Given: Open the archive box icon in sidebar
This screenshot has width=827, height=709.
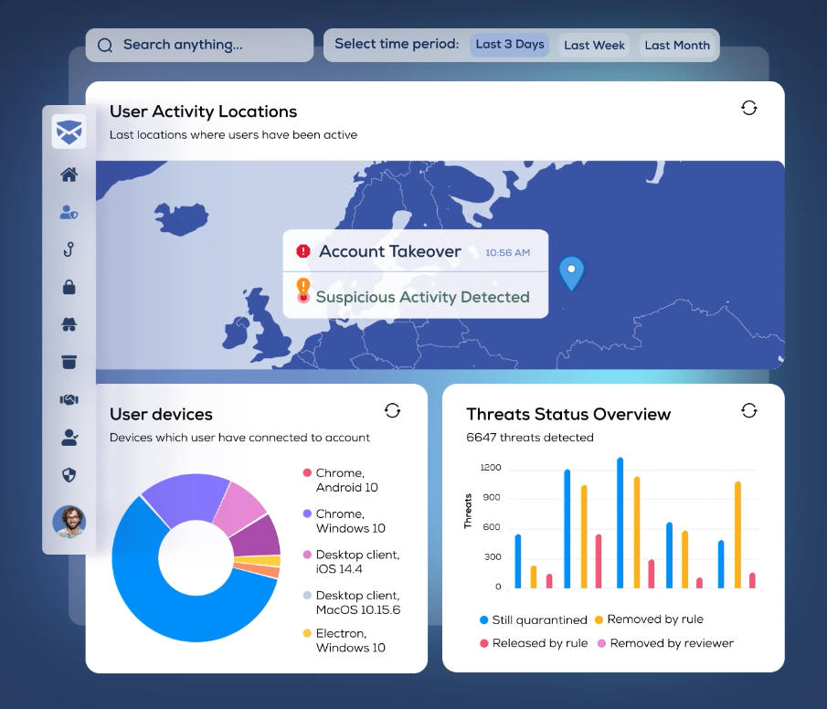Looking at the screenshot, I should pos(69,362).
